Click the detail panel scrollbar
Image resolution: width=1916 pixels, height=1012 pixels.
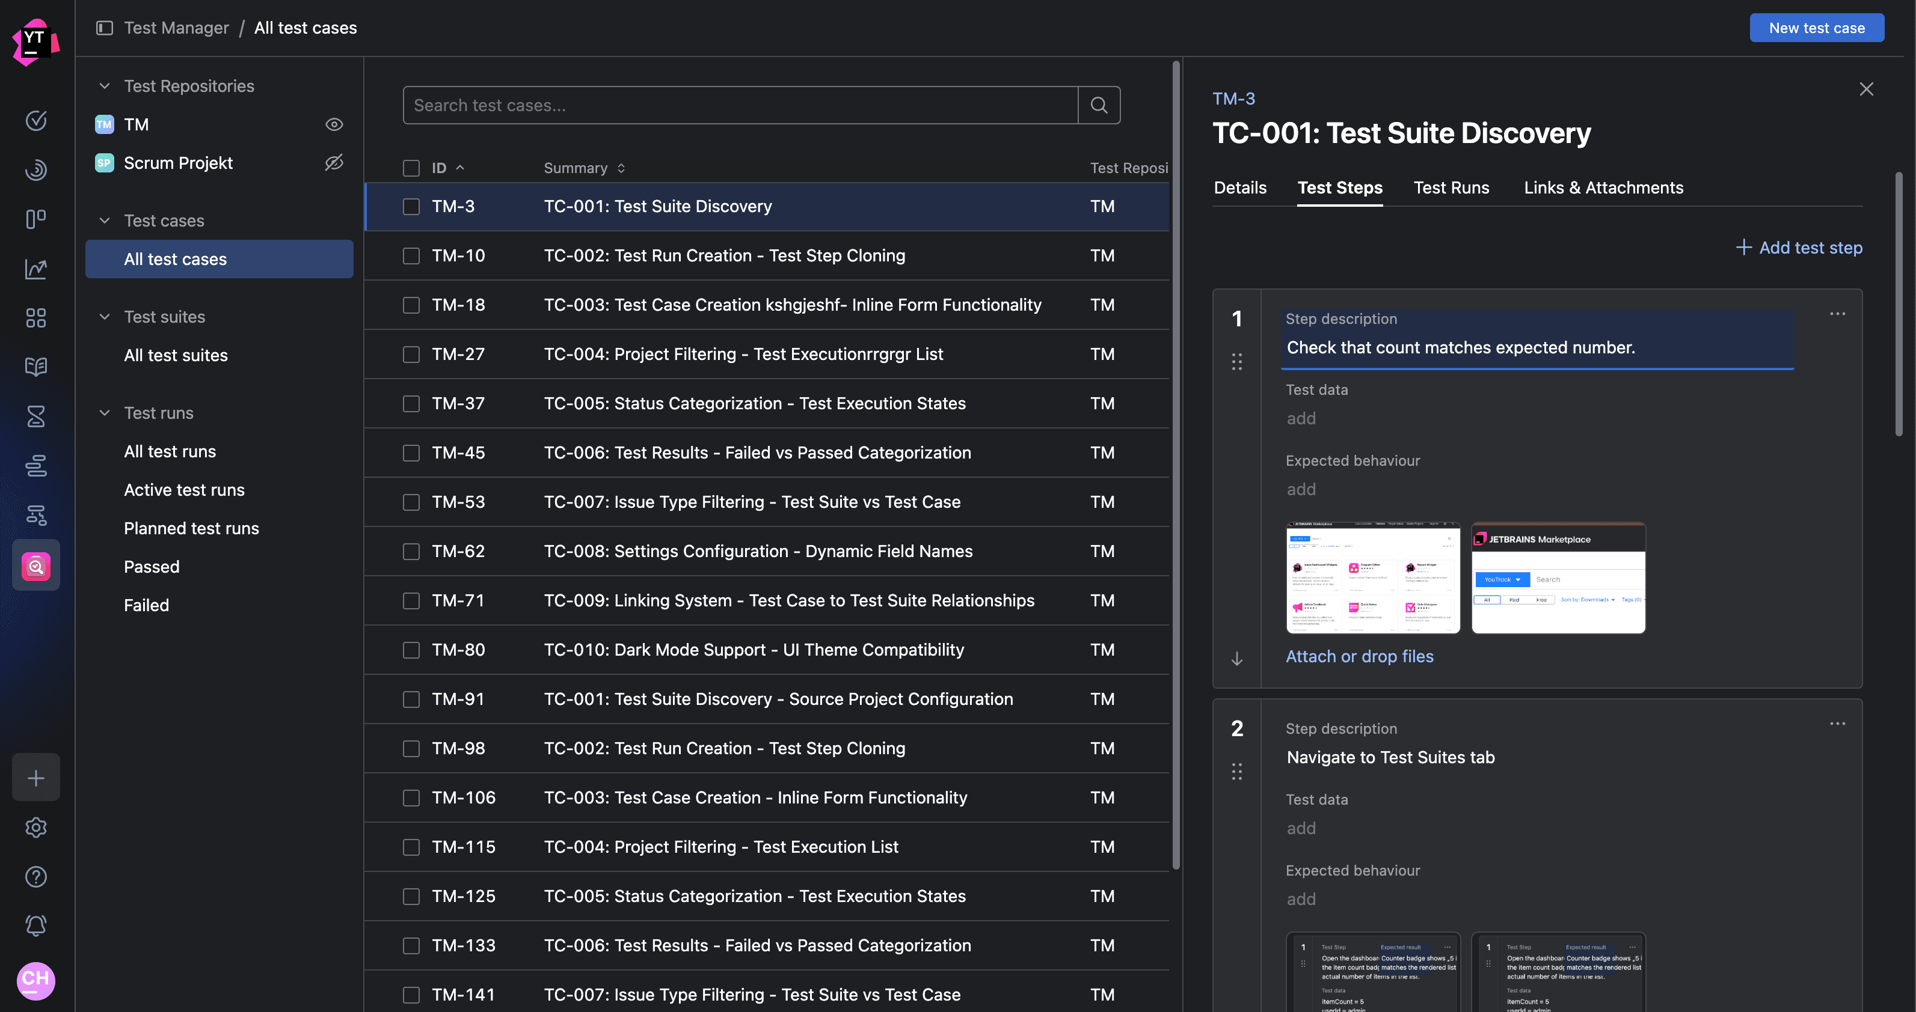click(1898, 305)
